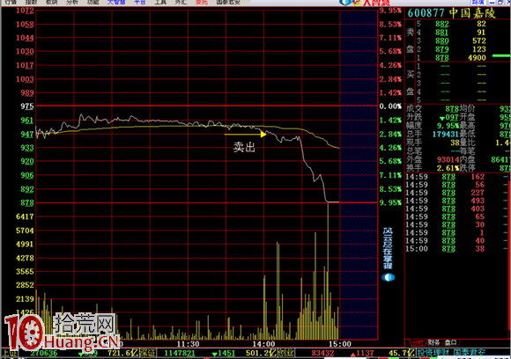Click the 创业 index label in status bar
The width and height of the screenshot is (511, 359).
click(285, 353)
